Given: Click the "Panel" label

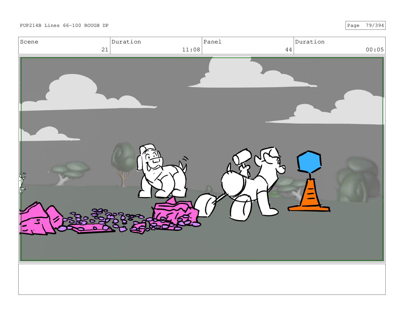Looking at the screenshot, I should (x=212, y=42).
